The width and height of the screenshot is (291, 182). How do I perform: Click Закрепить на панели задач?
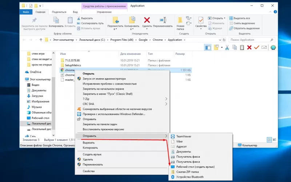click(100, 124)
